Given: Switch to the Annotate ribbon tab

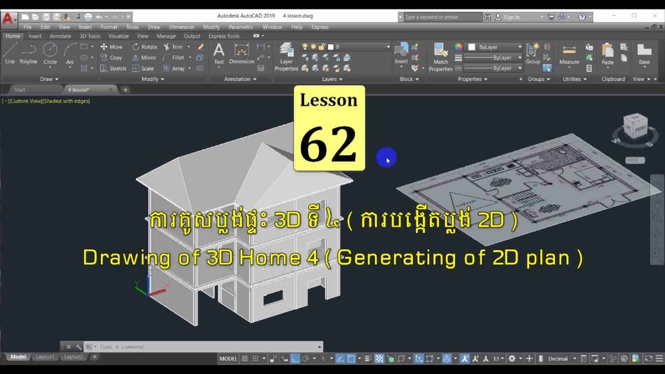Looking at the screenshot, I should click(60, 36).
